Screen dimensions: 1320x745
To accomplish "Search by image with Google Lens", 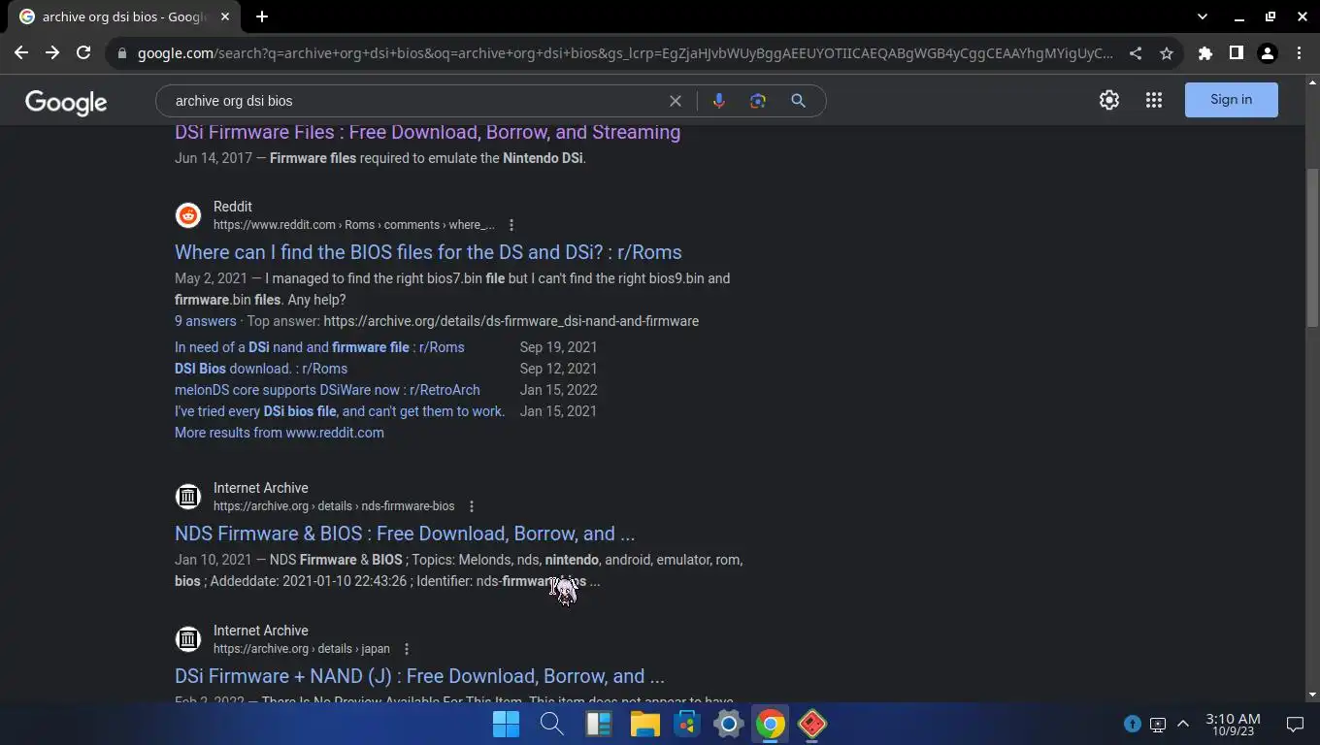I will [758, 101].
